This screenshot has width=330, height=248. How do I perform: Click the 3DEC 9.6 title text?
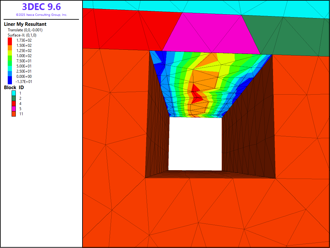[x=41, y=7]
